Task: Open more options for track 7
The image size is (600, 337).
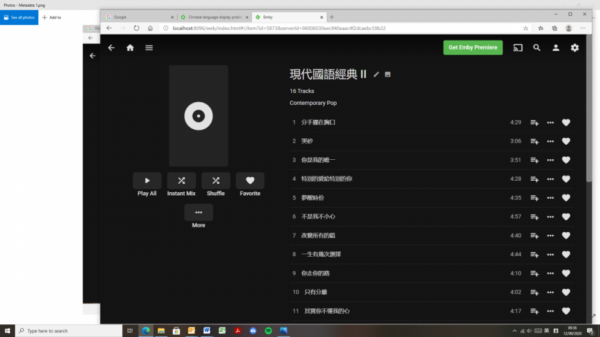Action: click(x=550, y=235)
